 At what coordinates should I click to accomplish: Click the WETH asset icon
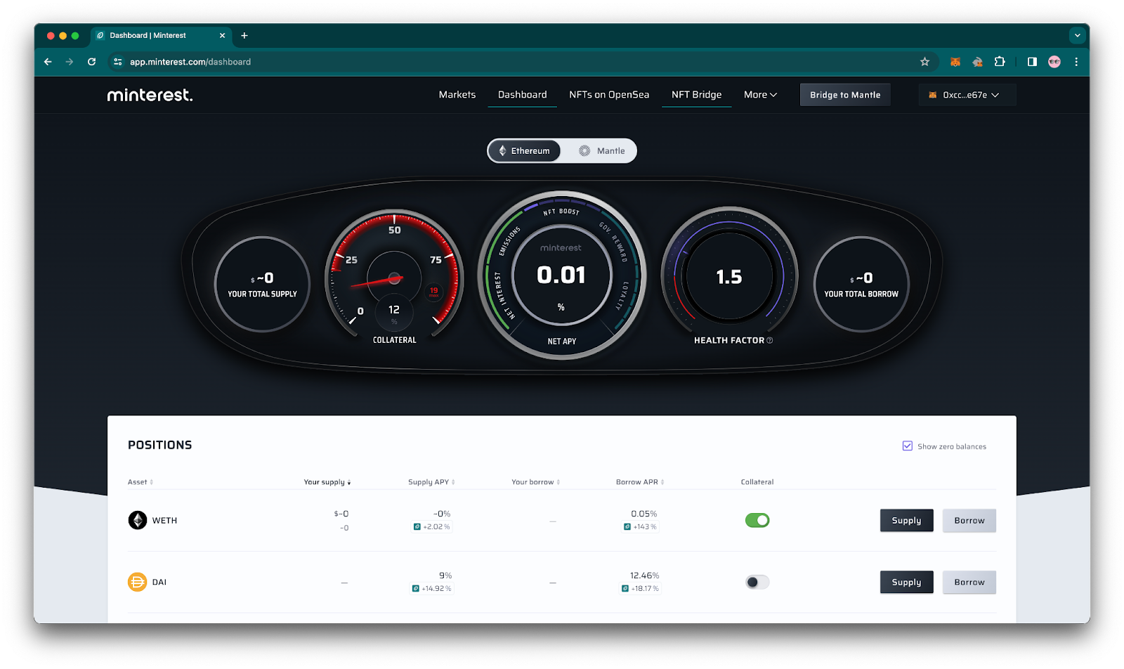pyautogui.click(x=137, y=520)
